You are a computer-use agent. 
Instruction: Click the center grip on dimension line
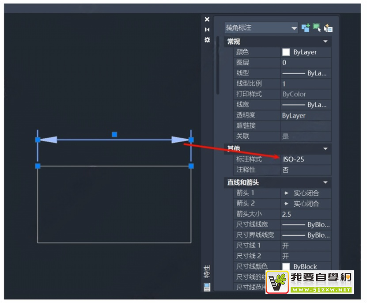tap(114, 134)
